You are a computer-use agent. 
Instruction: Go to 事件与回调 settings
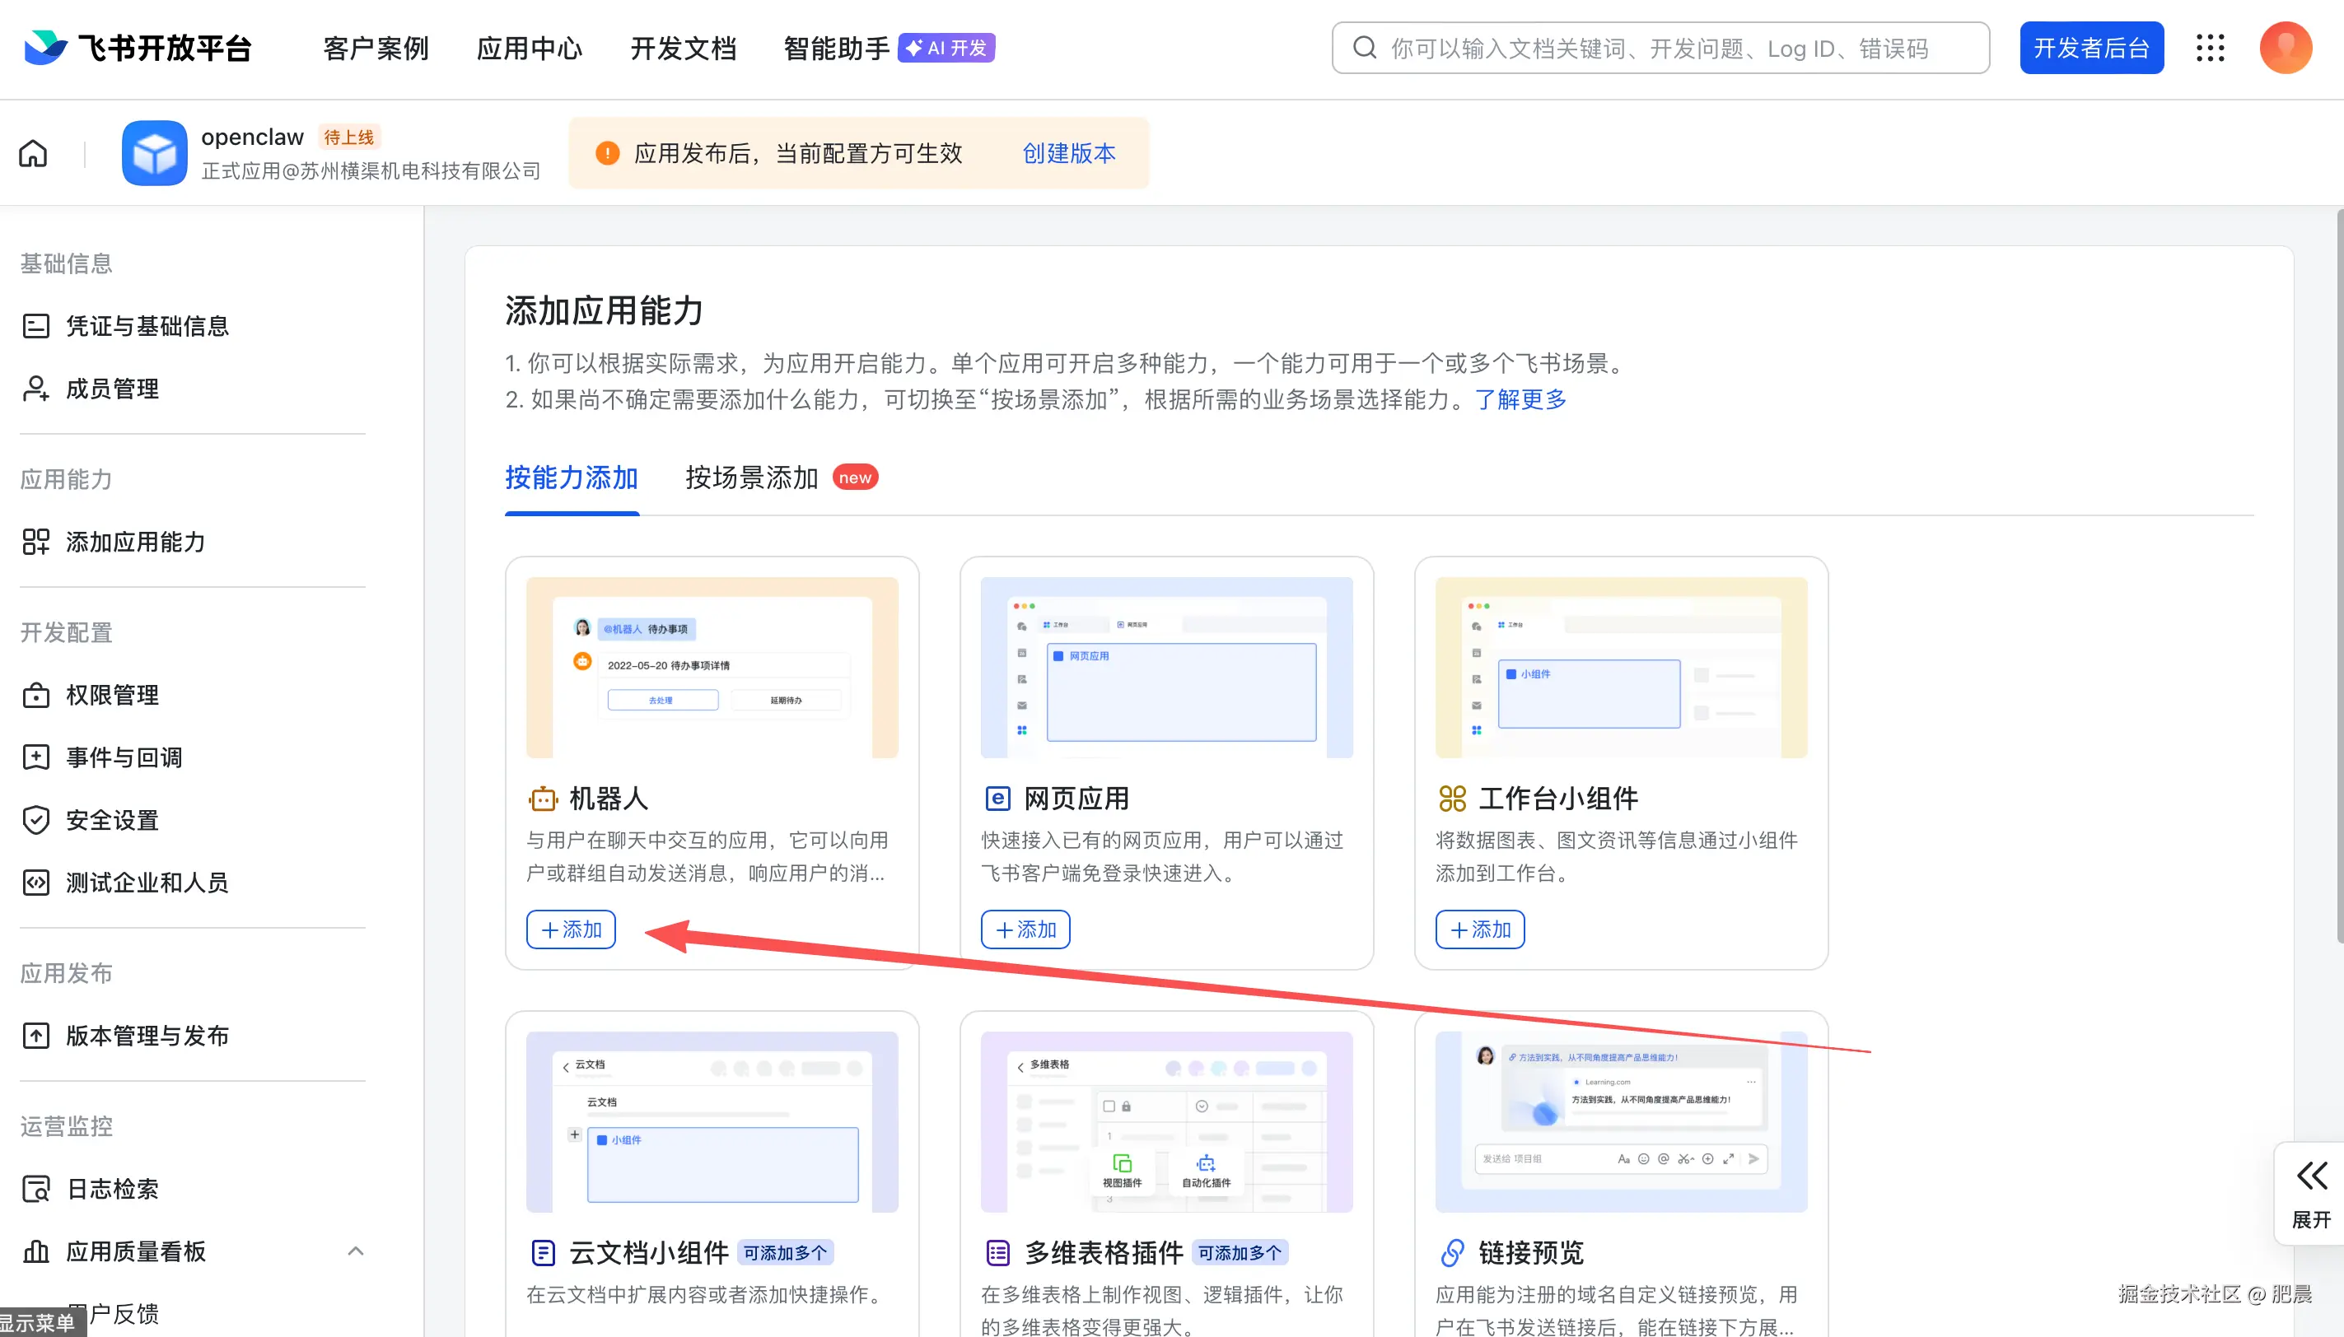(x=124, y=757)
